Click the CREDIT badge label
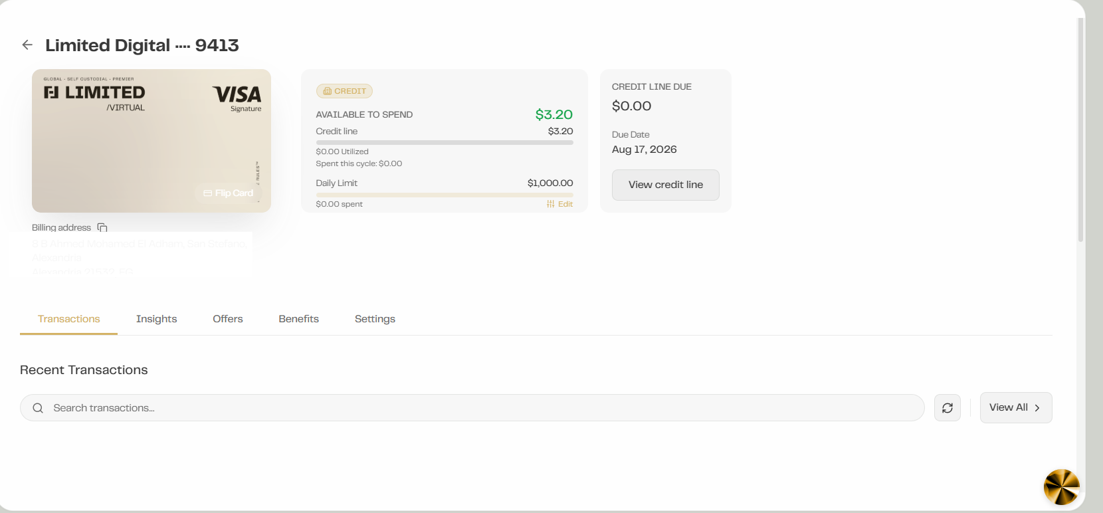This screenshot has width=1103, height=513. pos(344,91)
